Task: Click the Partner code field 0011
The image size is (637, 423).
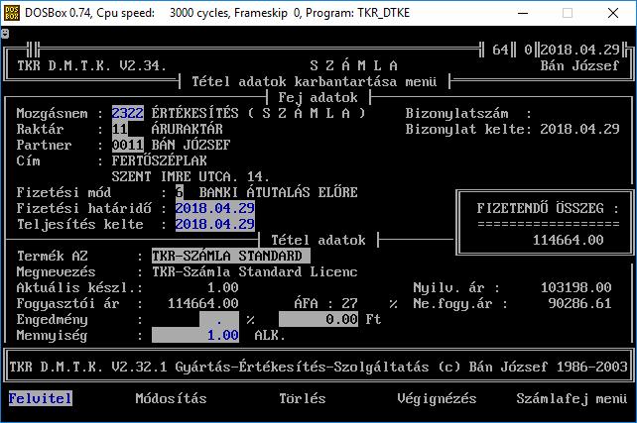Action: point(128,145)
